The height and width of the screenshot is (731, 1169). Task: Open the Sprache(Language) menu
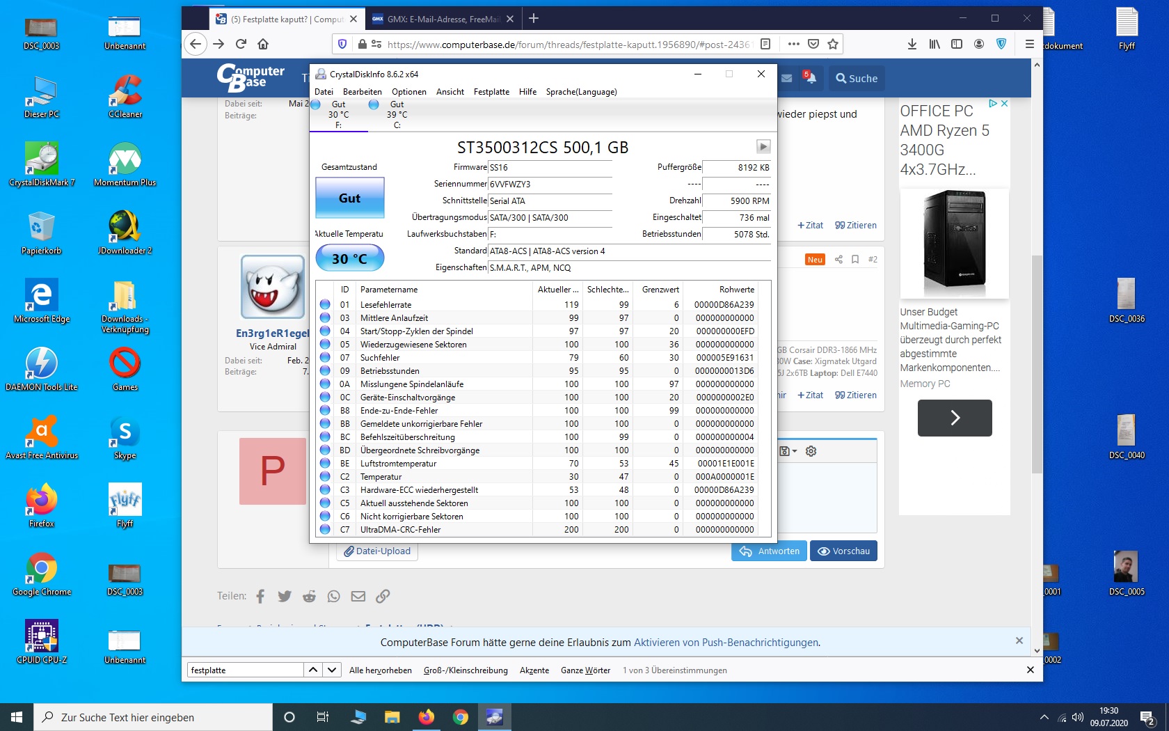point(581,92)
